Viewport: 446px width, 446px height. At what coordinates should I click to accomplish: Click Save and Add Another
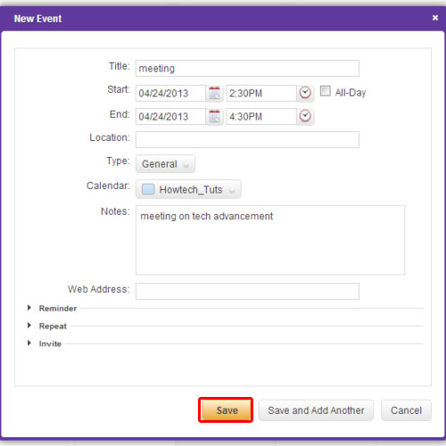point(316,410)
